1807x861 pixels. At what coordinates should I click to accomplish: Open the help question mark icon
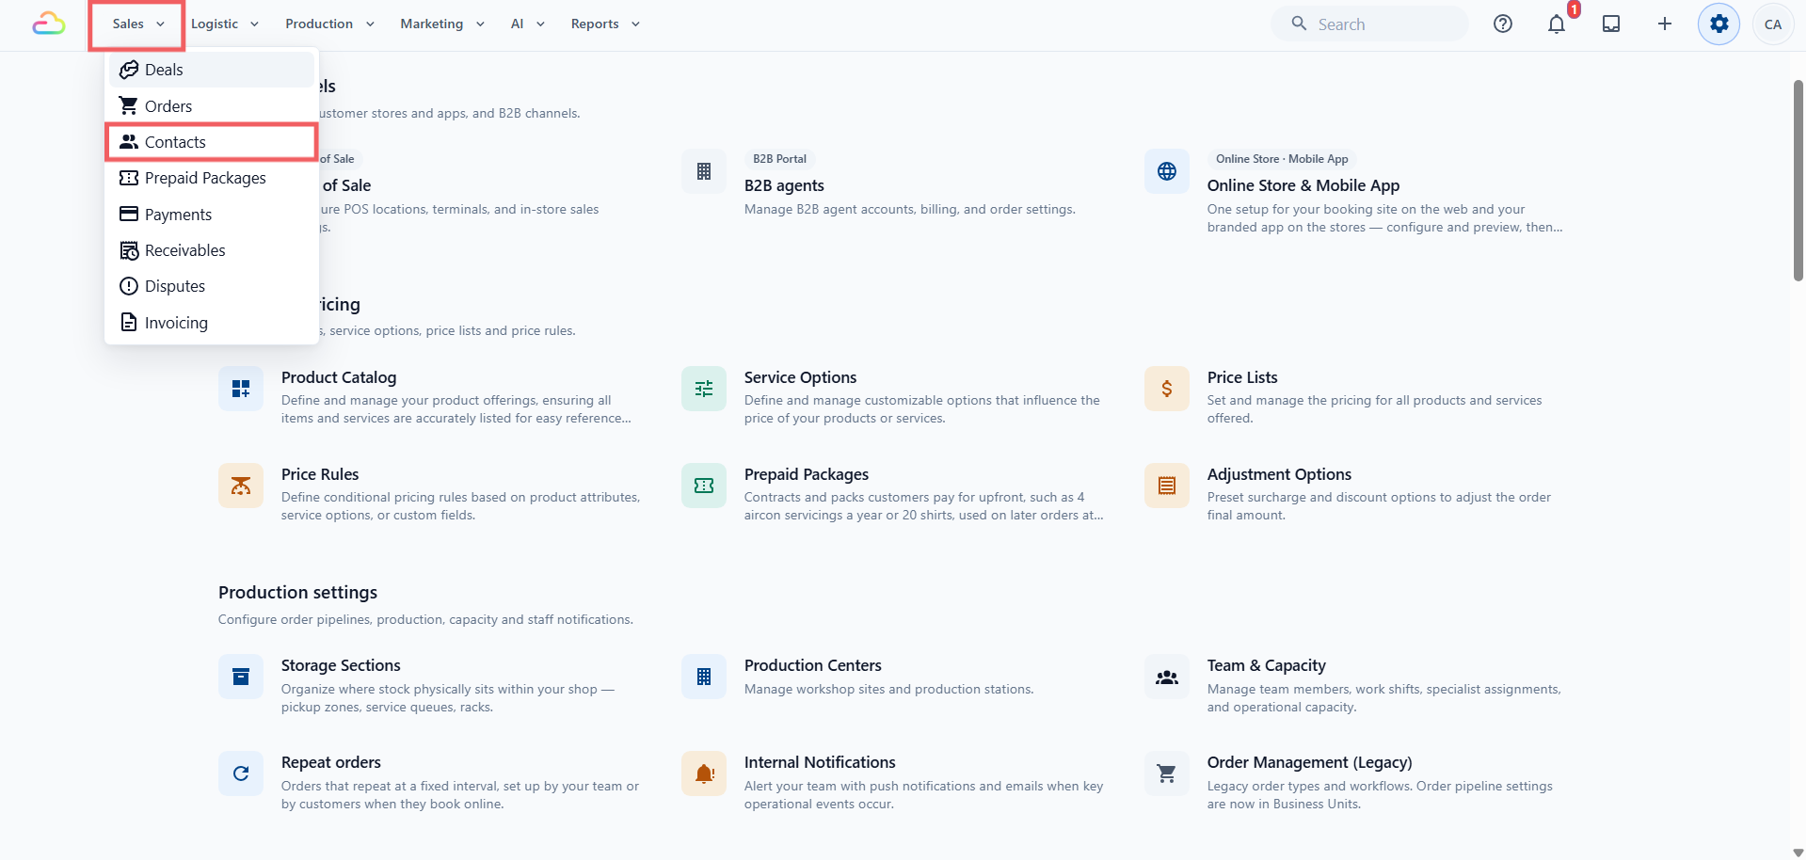pyautogui.click(x=1503, y=24)
